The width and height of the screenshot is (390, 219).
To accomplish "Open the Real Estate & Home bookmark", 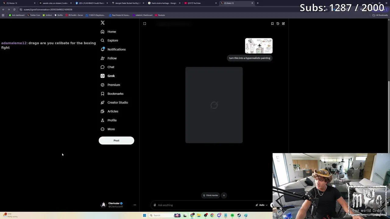I will click(x=119, y=15).
